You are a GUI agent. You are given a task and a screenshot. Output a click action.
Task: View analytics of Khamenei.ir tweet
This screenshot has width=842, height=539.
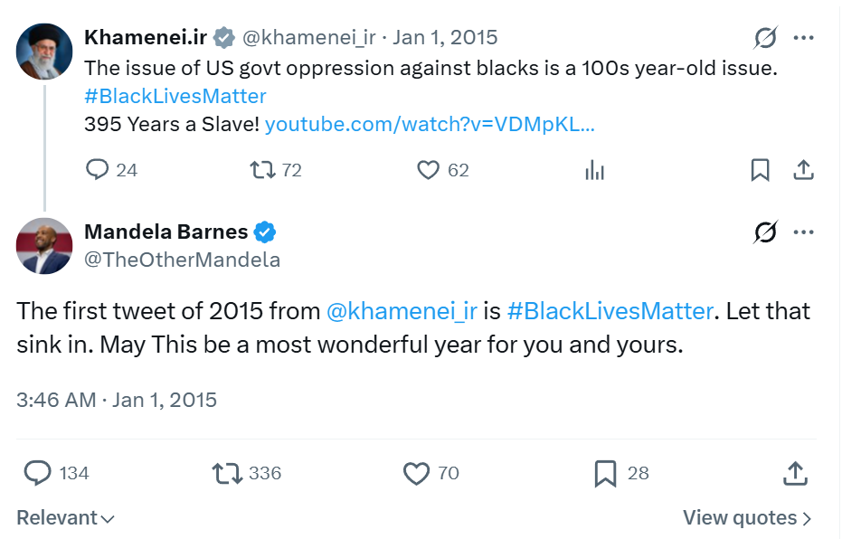594,170
